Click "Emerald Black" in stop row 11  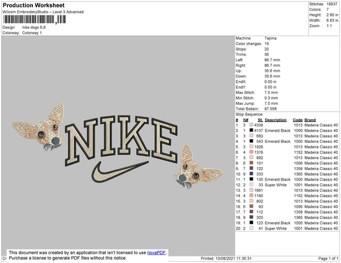click(x=278, y=179)
